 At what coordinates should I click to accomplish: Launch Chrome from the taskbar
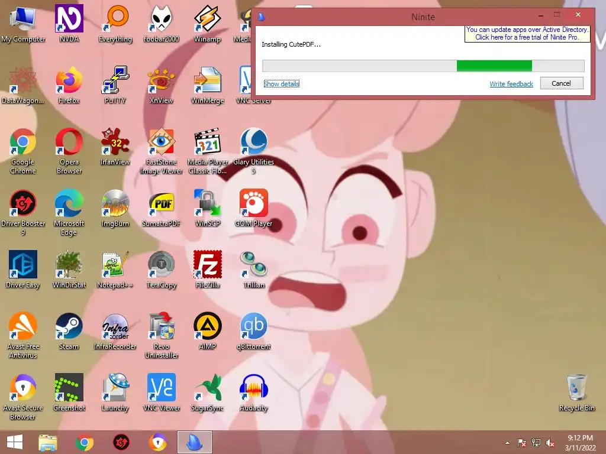(x=84, y=442)
